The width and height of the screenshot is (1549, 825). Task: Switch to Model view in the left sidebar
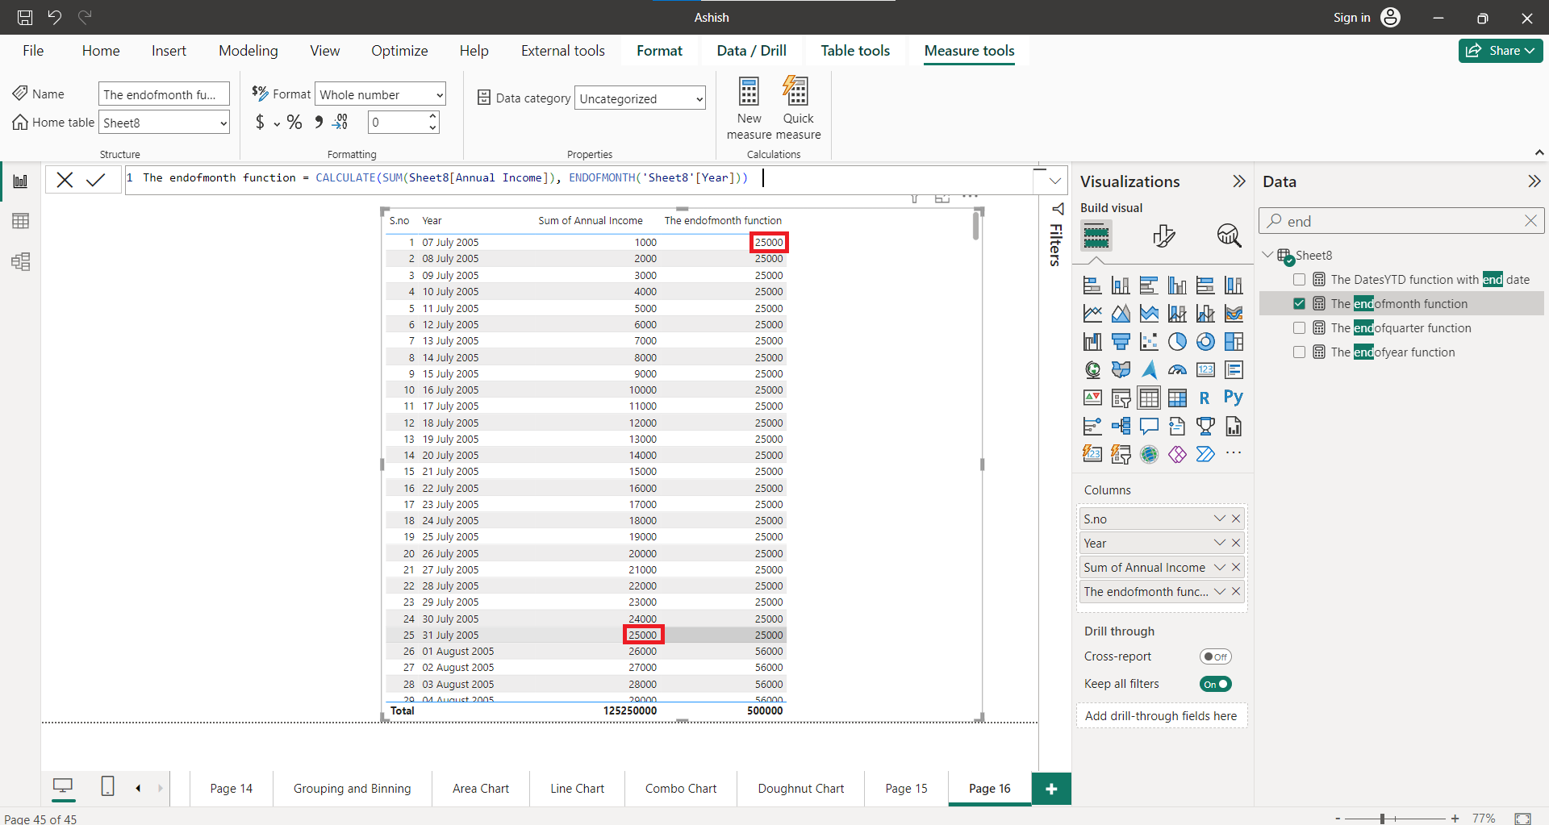20,261
